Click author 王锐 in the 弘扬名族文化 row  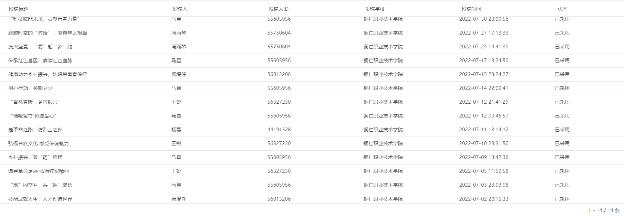point(176,143)
